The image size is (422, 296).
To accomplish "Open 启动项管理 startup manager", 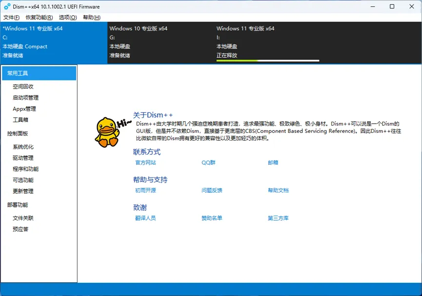I will click(x=25, y=97).
